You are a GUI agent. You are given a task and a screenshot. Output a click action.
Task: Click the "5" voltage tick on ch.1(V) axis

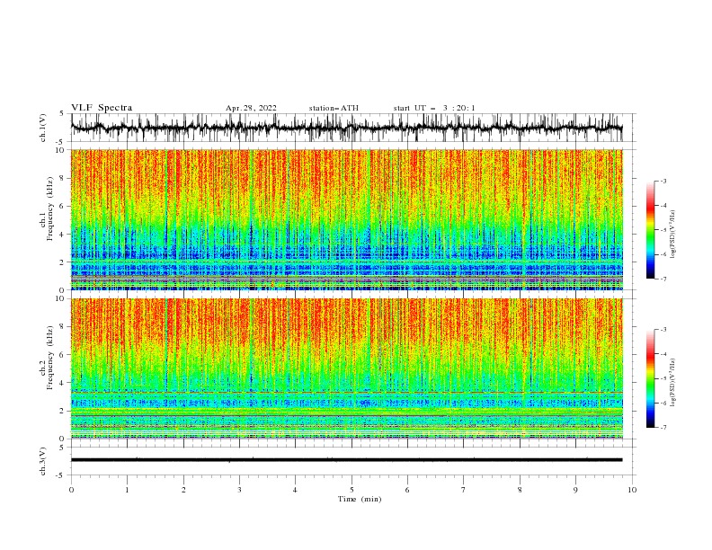62,113
